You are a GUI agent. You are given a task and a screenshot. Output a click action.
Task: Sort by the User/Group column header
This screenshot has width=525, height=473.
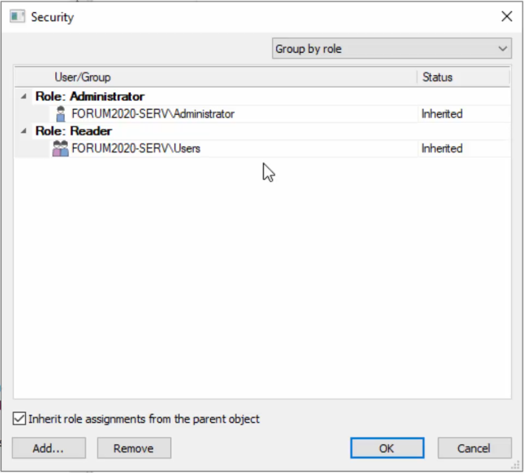click(83, 77)
